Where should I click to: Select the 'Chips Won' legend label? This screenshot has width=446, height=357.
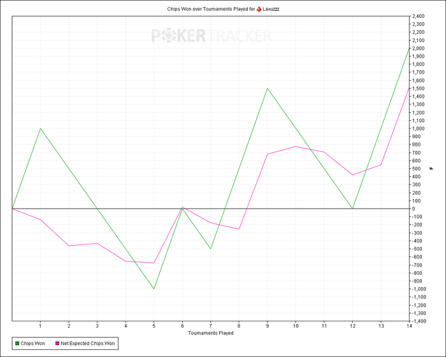point(32,344)
